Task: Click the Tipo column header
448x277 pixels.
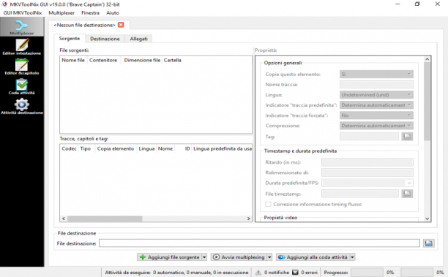Action: [86, 148]
